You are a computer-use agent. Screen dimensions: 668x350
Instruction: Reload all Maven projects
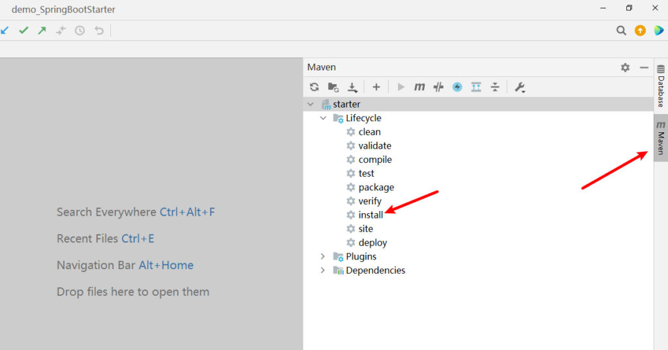tap(314, 87)
